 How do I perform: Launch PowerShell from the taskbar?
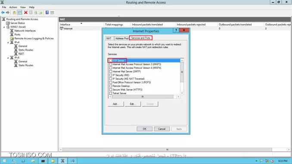[x=23, y=161]
